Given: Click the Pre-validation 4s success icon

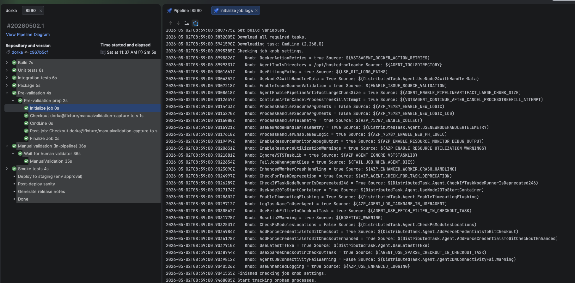Looking at the screenshot, I should click(x=14, y=93).
